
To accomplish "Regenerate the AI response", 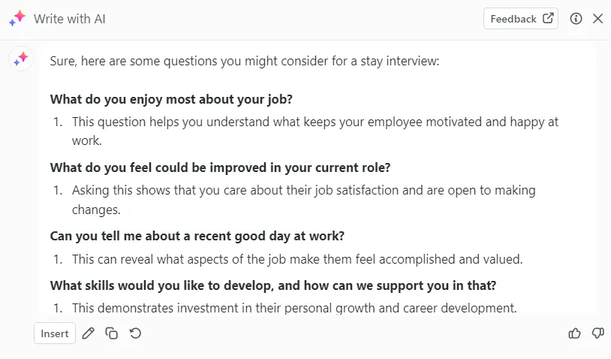I will pyautogui.click(x=135, y=333).
